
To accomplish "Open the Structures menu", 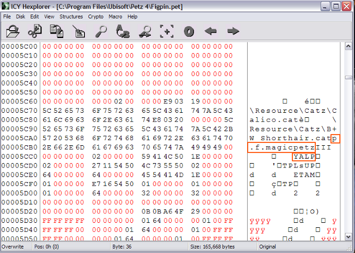I will [x=71, y=17].
